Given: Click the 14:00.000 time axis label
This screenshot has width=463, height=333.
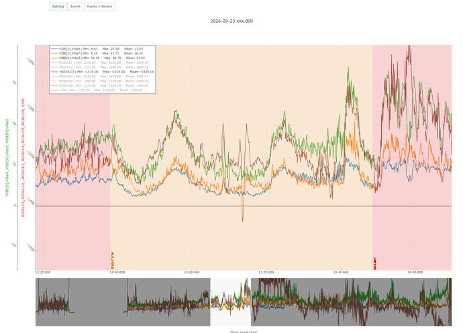Looking at the screenshot, I should tap(415, 273).
